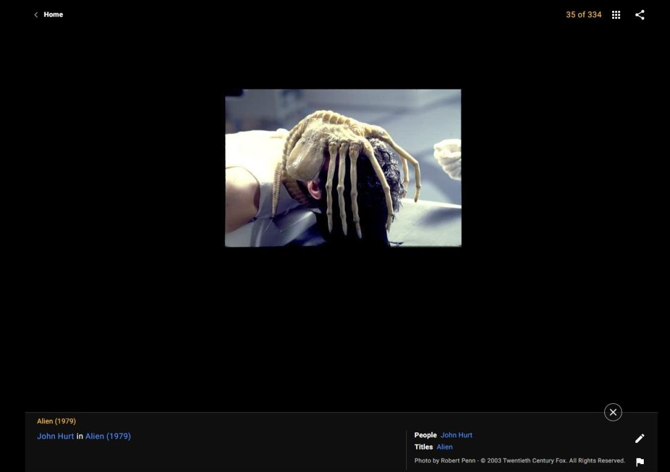This screenshot has width=670, height=472.
Task: Click the pencil edit icon
Action: 640,439
